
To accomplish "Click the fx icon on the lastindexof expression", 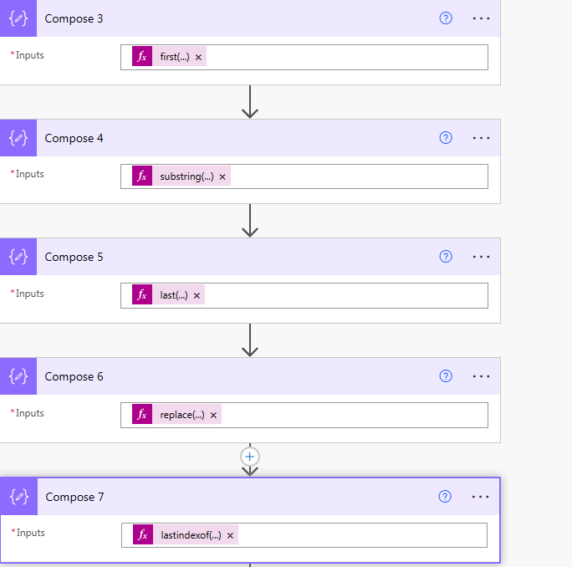I will tap(143, 534).
